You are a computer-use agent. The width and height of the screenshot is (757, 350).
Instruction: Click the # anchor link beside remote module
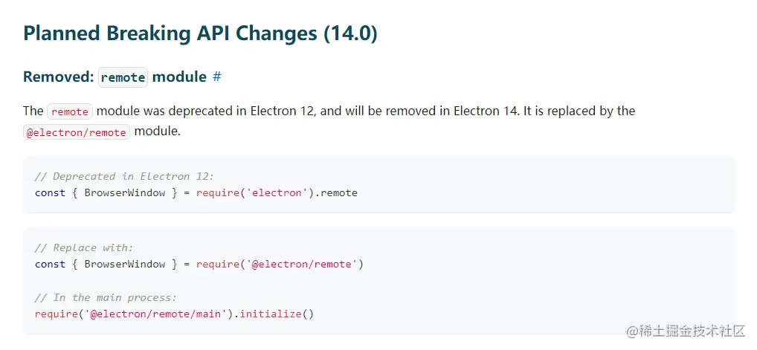tap(217, 77)
